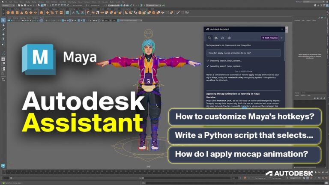Toggle select by component type mode

(45, 5)
